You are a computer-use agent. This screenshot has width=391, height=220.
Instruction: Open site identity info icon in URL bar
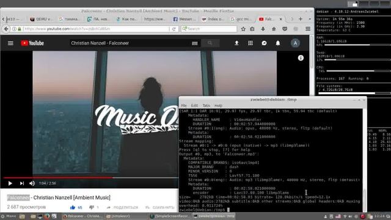tap(14, 29)
